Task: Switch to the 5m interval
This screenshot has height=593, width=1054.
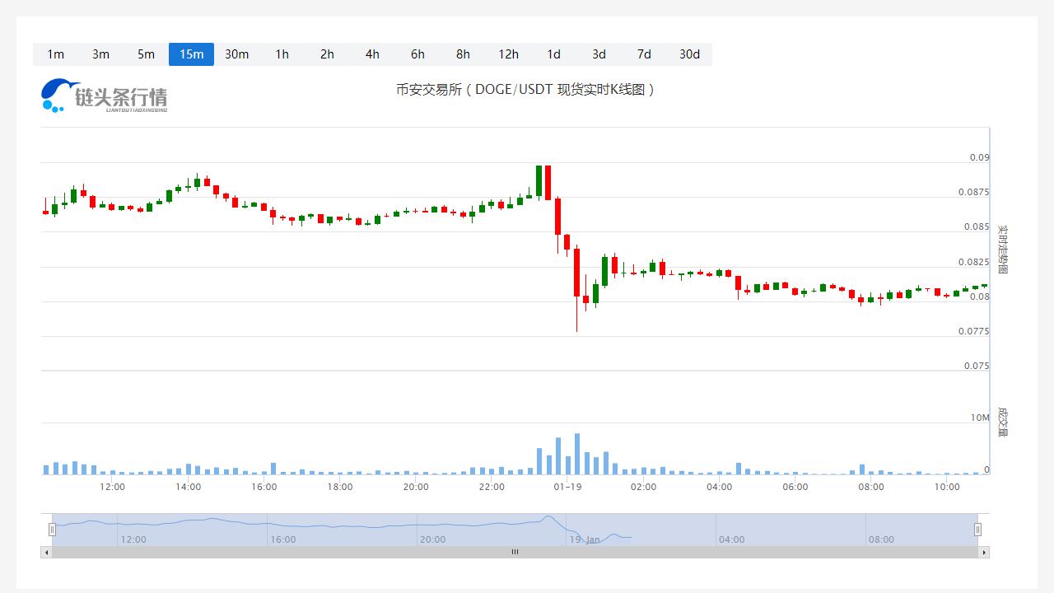Action: pos(146,54)
